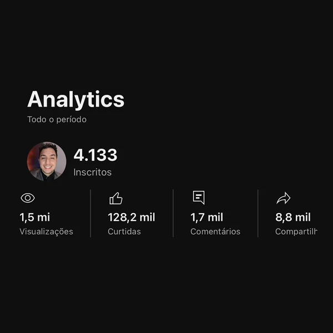Click the 4.133 subscriber count
This screenshot has width=333, height=333.
coord(95,155)
